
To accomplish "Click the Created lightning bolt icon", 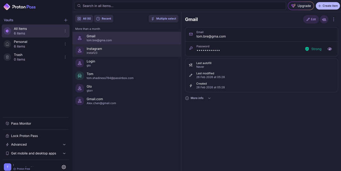I will click(x=191, y=85).
